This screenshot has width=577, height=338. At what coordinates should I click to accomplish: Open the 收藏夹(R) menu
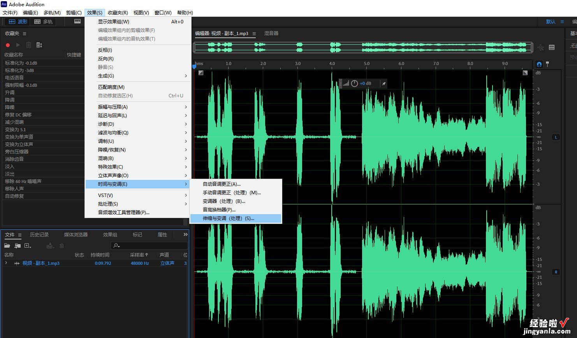click(118, 12)
